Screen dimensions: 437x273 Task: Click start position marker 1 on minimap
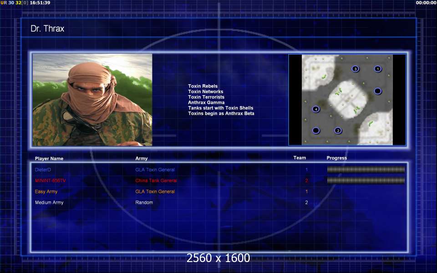click(x=378, y=69)
